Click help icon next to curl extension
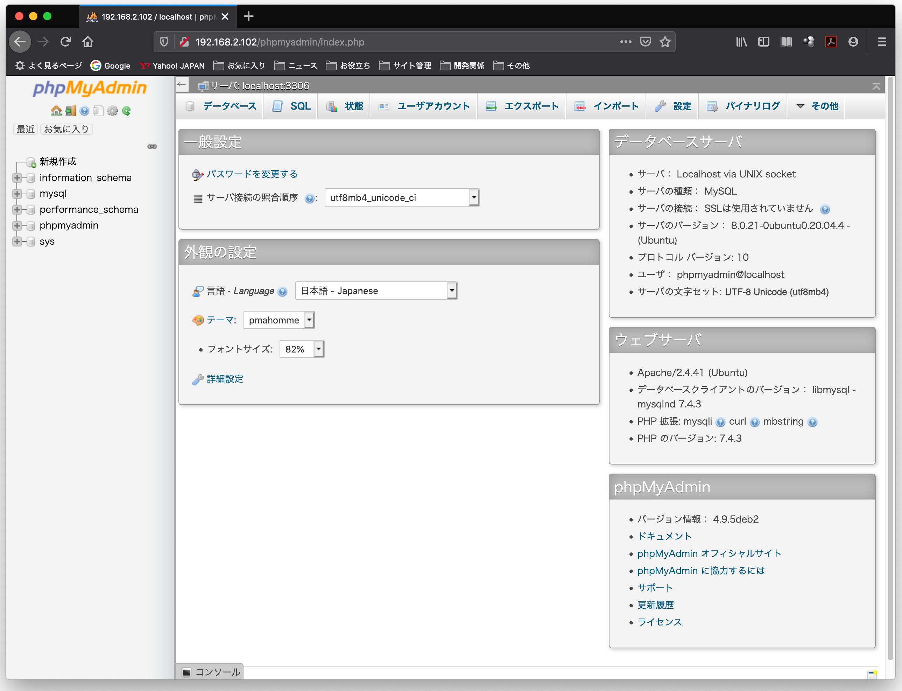Image resolution: width=902 pixels, height=691 pixels. [x=754, y=423]
